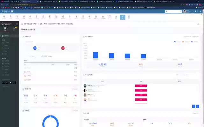Open the date range above the weekly chart
This screenshot has width=204, height=127.
tap(191, 37)
